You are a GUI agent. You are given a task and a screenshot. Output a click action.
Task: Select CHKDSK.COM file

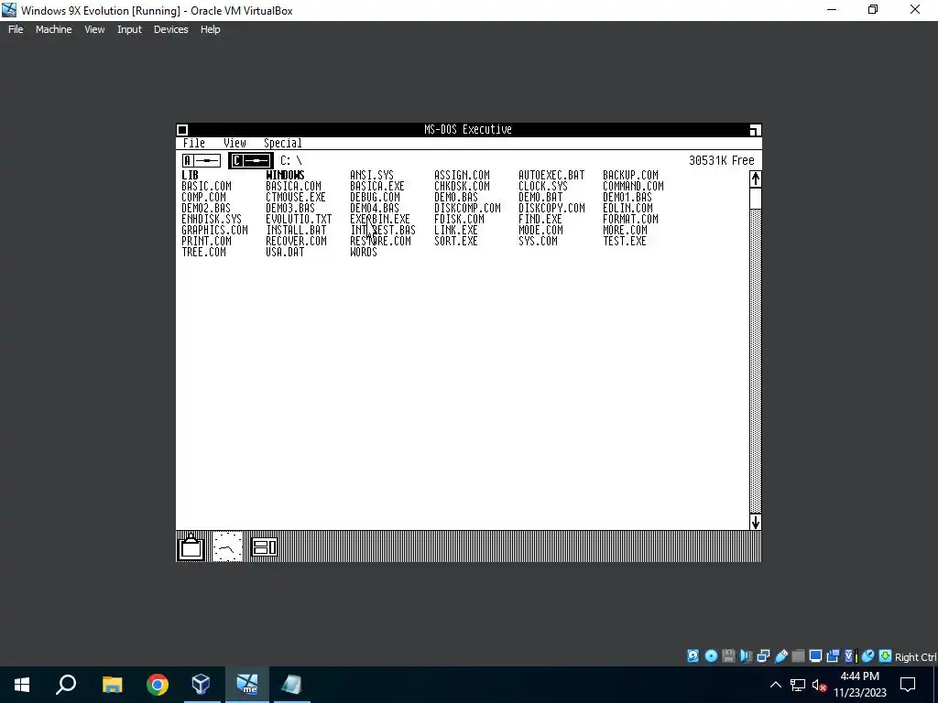click(462, 186)
